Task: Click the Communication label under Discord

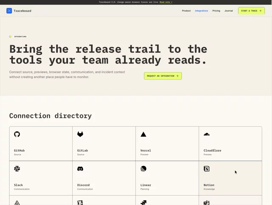Action: point(85,189)
